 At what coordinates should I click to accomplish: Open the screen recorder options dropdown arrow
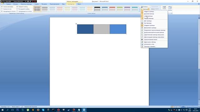pos(26,1)
